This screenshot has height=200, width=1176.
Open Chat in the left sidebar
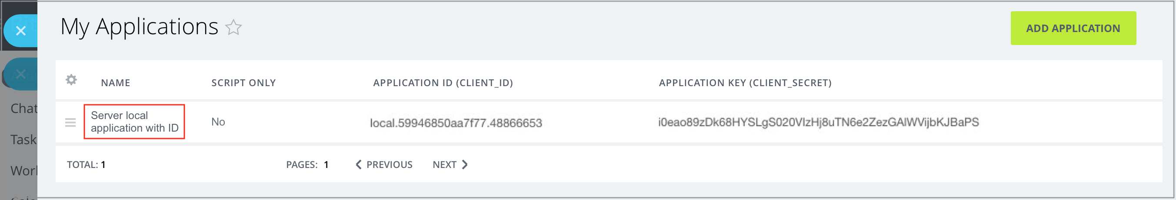(24, 109)
